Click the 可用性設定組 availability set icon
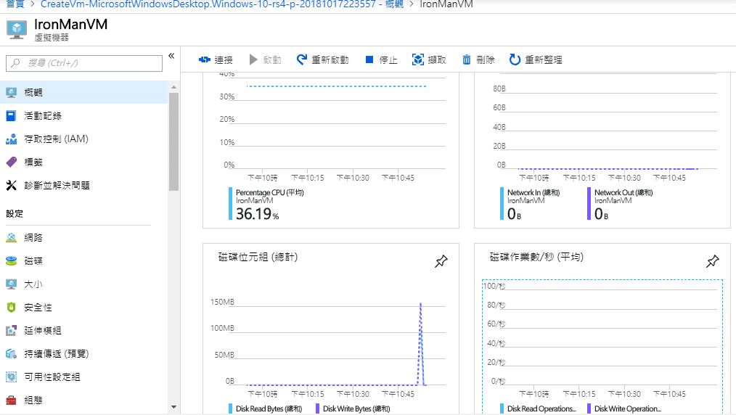The image size is (736, 415). pos(12,377)
